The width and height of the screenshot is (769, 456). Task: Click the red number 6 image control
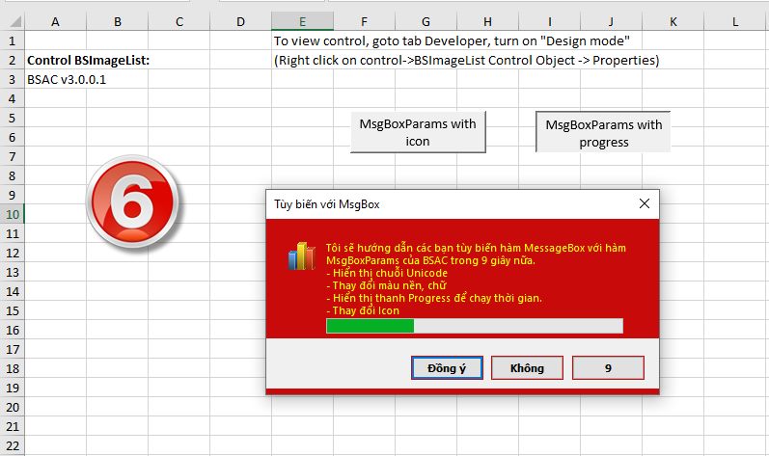click(x=132, y=201)
